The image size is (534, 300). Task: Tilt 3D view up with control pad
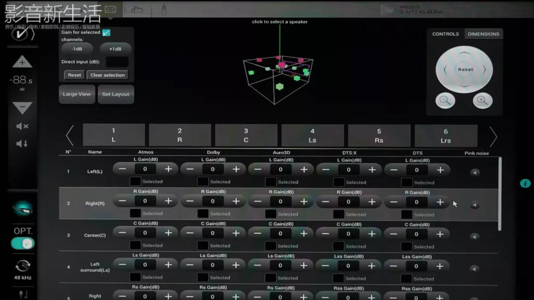[464, 52]
